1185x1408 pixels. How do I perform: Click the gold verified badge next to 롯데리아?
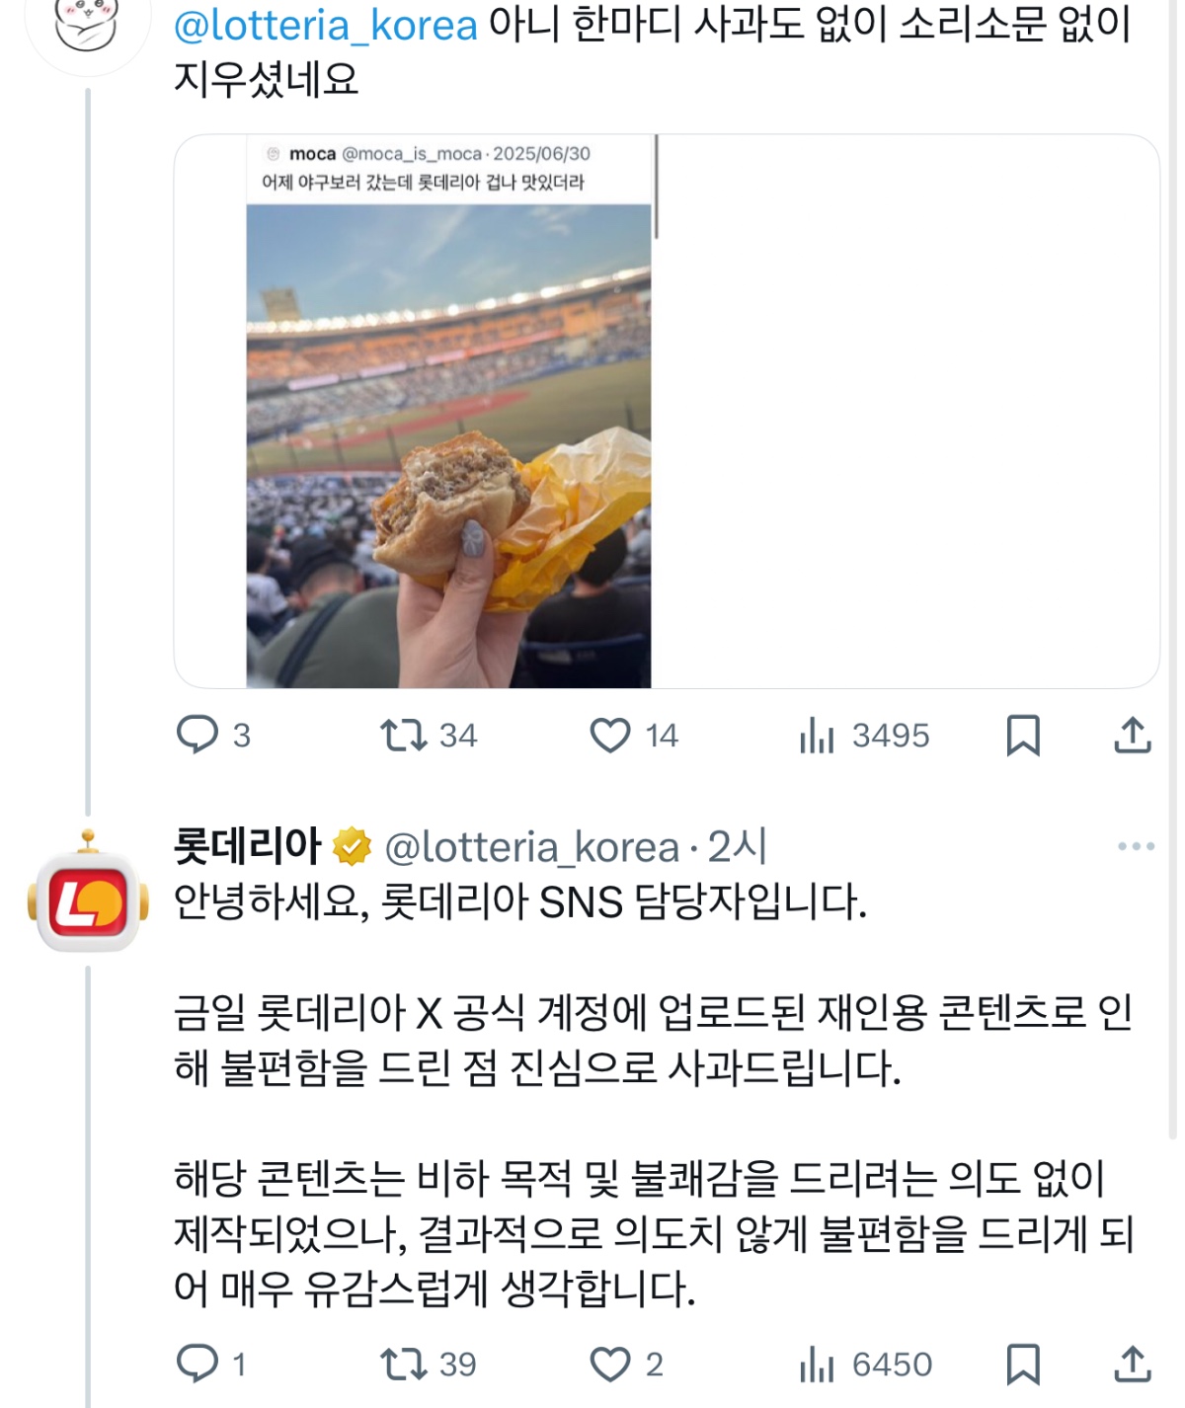coord(353,846)
